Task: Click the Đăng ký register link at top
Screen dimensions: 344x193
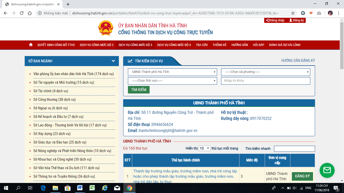Action: tap(296, 20)
